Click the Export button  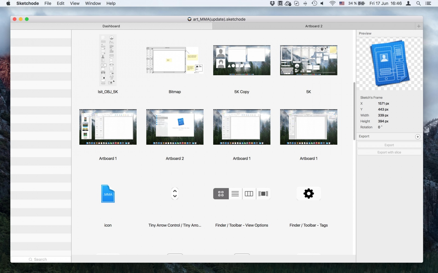point(389,145)
